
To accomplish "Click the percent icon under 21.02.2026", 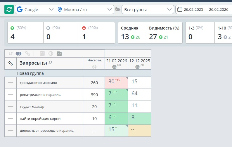I will pos(114,67).
